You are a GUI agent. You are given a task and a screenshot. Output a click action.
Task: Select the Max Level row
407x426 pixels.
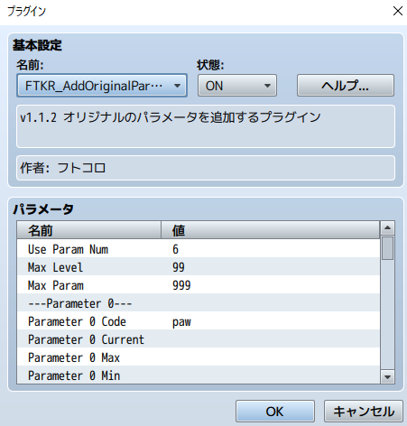(199, 267)
